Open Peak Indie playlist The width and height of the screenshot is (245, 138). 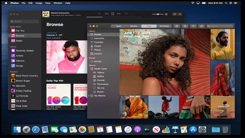click(x=24, y=106)
